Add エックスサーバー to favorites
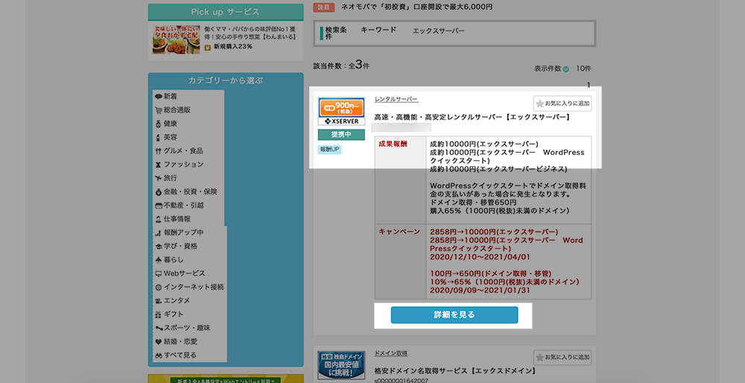The height and width of the screenshot is (383, 745). (562, 103)
